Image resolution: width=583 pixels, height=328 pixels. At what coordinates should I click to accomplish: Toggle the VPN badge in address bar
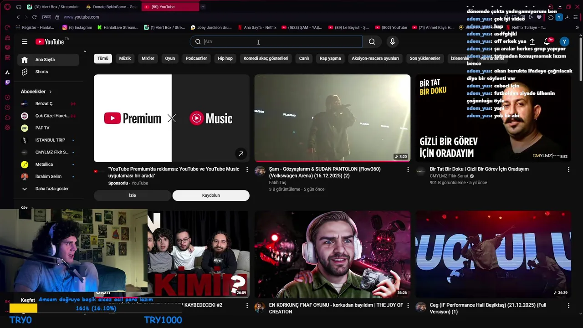pyautogui.click(x=46, y=17)
